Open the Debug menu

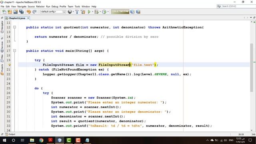(x=55, y=6)
